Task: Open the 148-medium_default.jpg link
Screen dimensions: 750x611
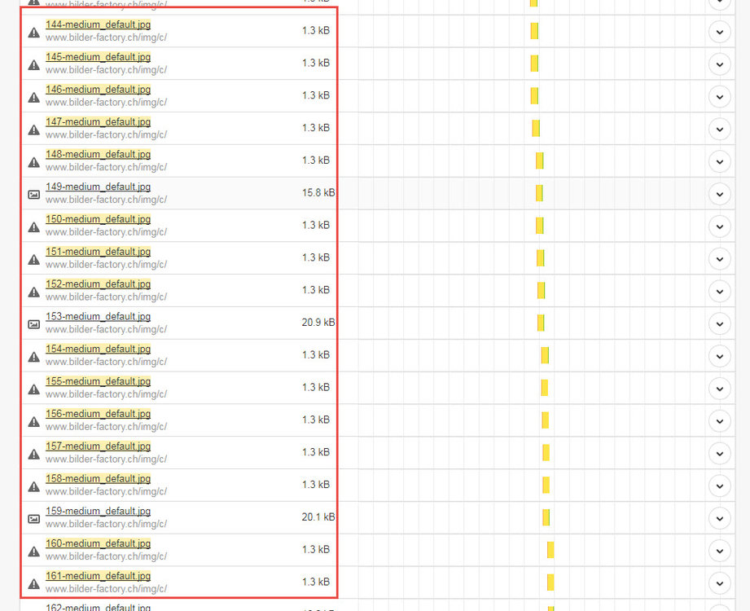Action: coord(98,154)
